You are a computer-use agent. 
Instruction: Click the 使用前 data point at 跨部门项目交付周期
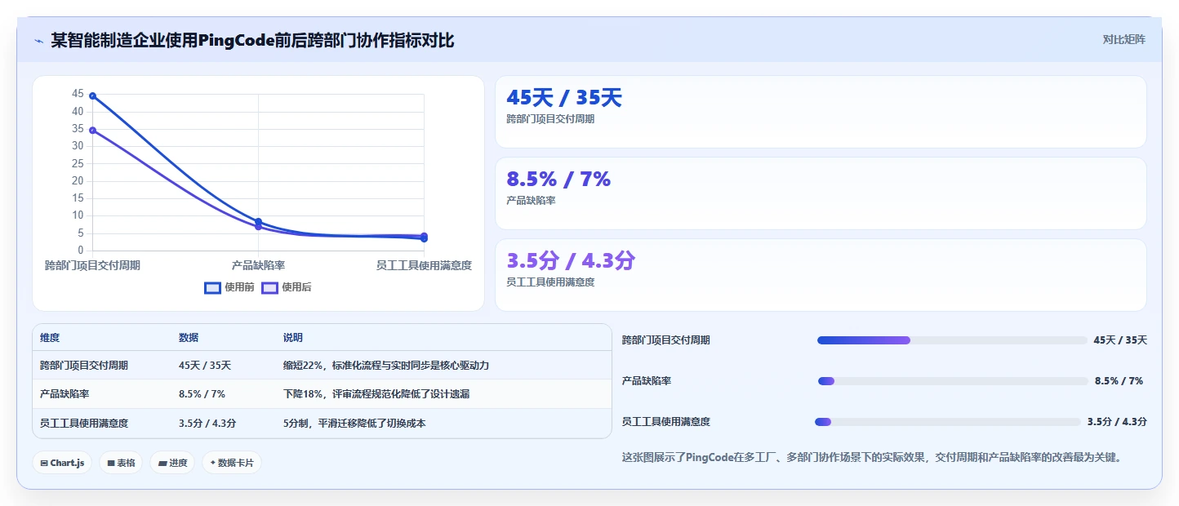tap(92, 95)
